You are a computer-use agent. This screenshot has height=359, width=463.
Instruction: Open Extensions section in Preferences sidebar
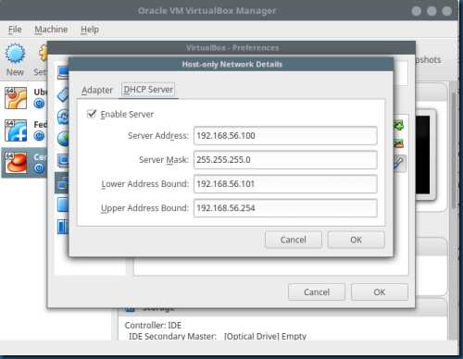[x=63, y=204]
